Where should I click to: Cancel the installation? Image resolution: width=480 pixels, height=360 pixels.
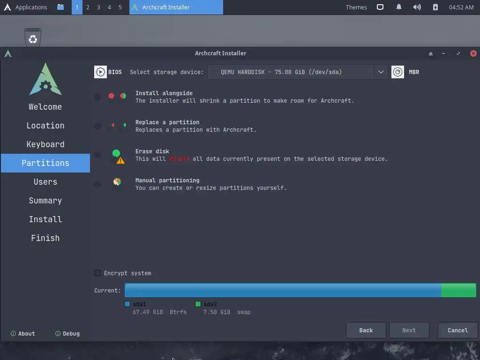457,330
